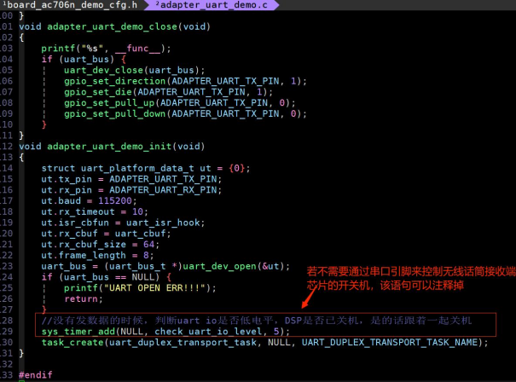The width and height of the screenshot is (516, 382).
Task: Click the gpio_set_die call
Action: [x=168, y=92]
